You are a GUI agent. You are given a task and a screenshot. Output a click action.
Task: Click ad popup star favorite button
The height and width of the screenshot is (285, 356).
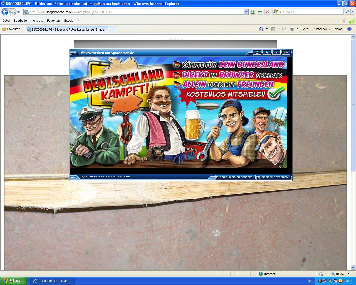[x=267, y=52]
